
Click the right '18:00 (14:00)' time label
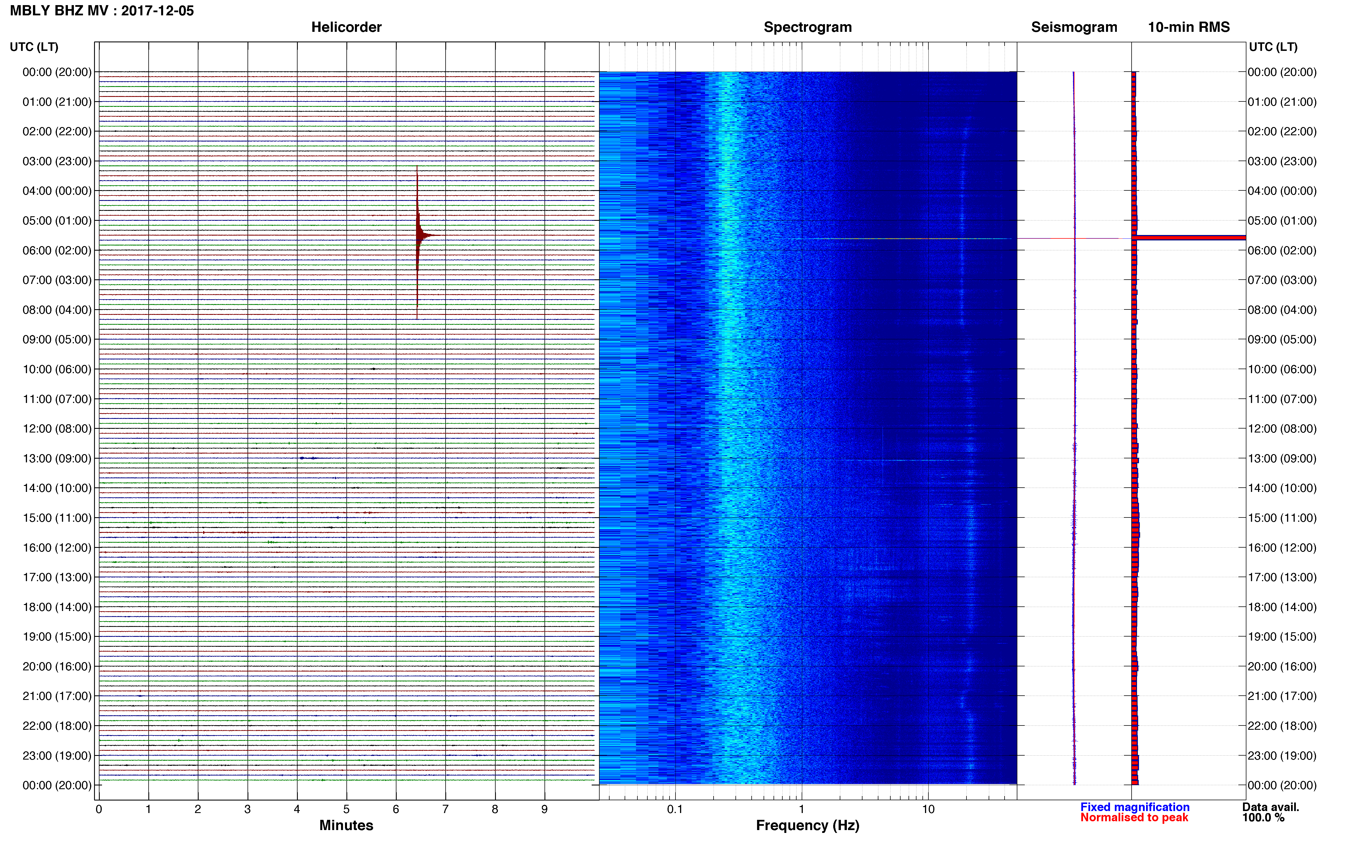tap(1282, 607)
